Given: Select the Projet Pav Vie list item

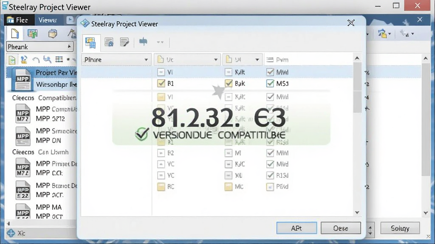Looking at the screenshot, I should tap(42, 72).
